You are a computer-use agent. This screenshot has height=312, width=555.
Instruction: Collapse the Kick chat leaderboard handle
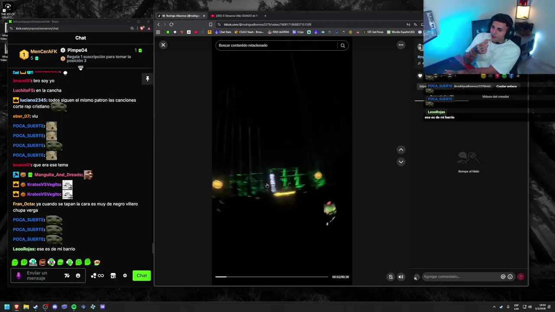(81, 68)
